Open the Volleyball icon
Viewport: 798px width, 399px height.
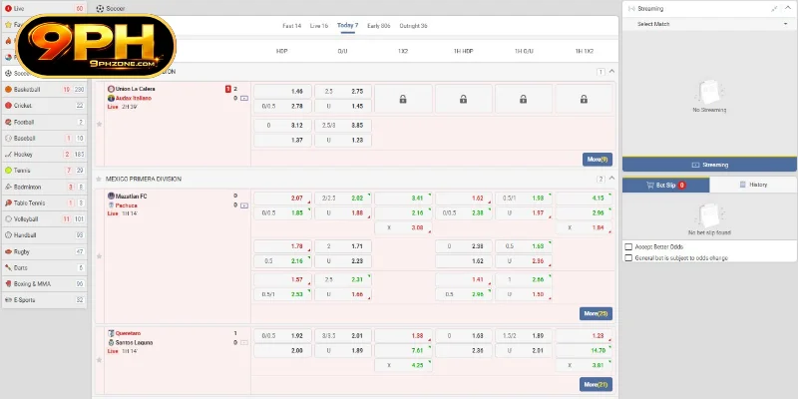tap(8, 219)
